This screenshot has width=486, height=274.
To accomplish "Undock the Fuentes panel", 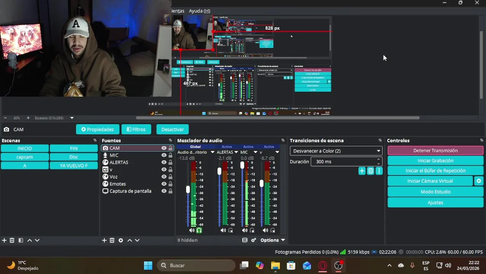I will pos(170,140).
